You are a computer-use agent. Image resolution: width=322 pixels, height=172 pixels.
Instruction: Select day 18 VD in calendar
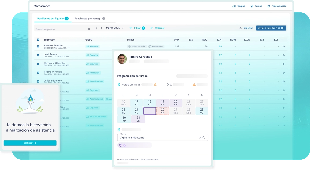149,103
